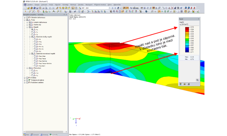Click the new line tool icon
The height and width of the screenshot is (136, 227).
click(30, 11)
